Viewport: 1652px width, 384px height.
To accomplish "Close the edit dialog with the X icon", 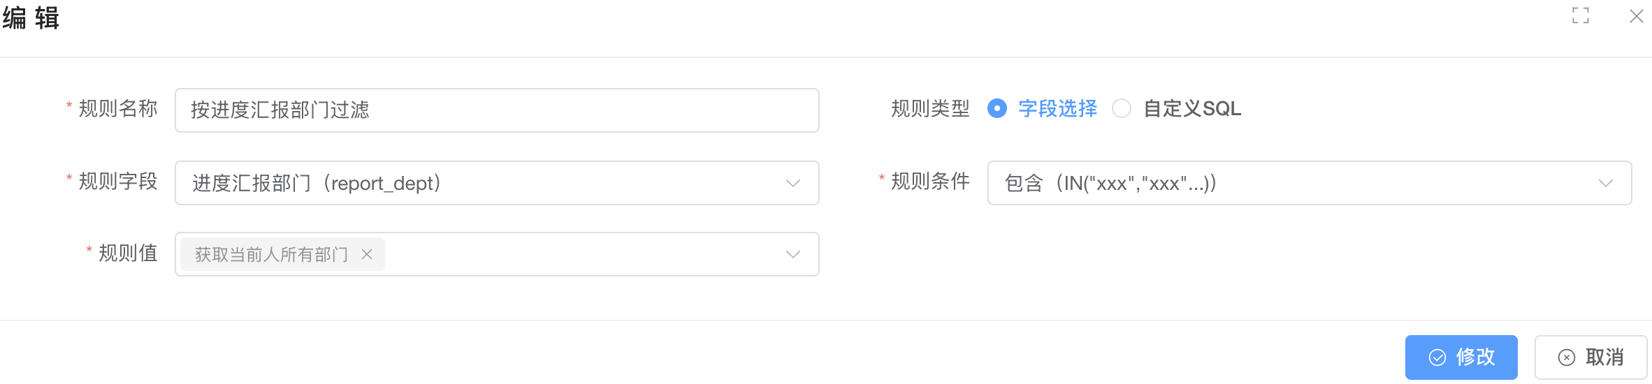I will [x=1636, y=16].
